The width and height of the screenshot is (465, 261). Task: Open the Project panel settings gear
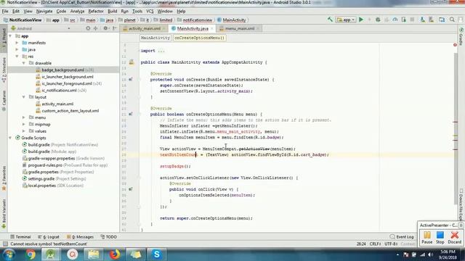coord(105,28)
